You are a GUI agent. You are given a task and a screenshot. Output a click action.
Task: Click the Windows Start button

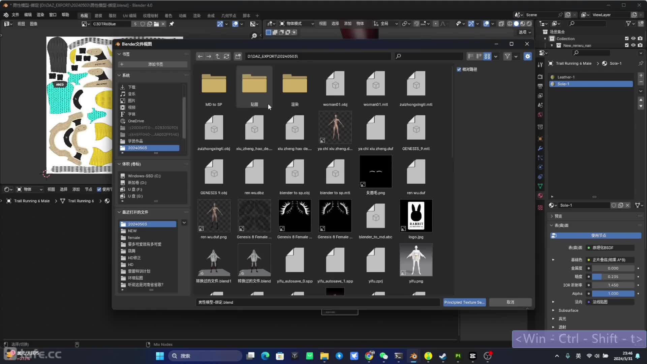pos(160,356)
